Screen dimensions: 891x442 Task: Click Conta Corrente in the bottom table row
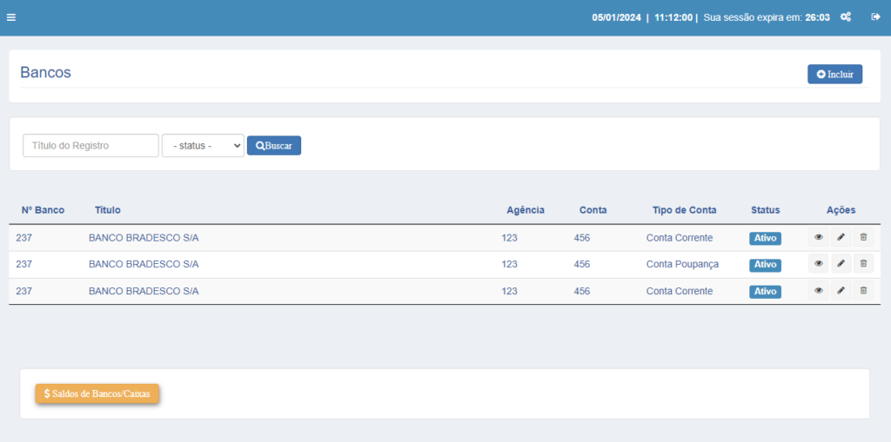tap(680, 291)
